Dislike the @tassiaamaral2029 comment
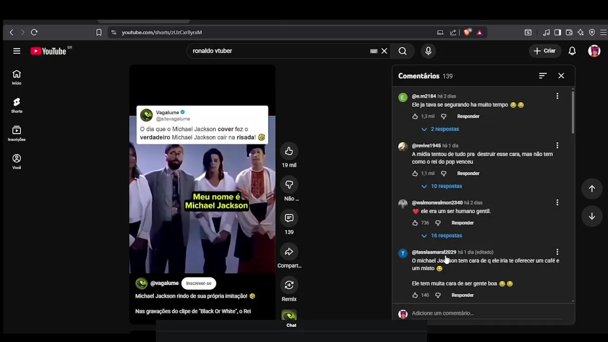This screenshot has height=342, width=608. [x=438, y=295]
